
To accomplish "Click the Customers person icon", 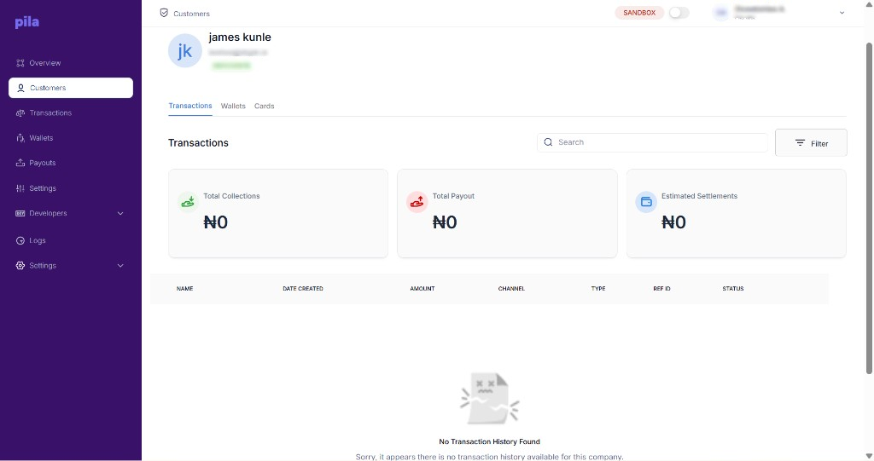I will click(20, 88).
